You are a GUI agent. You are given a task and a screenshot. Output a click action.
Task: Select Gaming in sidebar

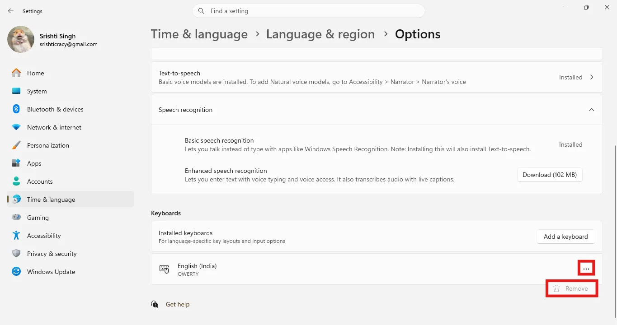pyautogui.click(x=71, y=218)
